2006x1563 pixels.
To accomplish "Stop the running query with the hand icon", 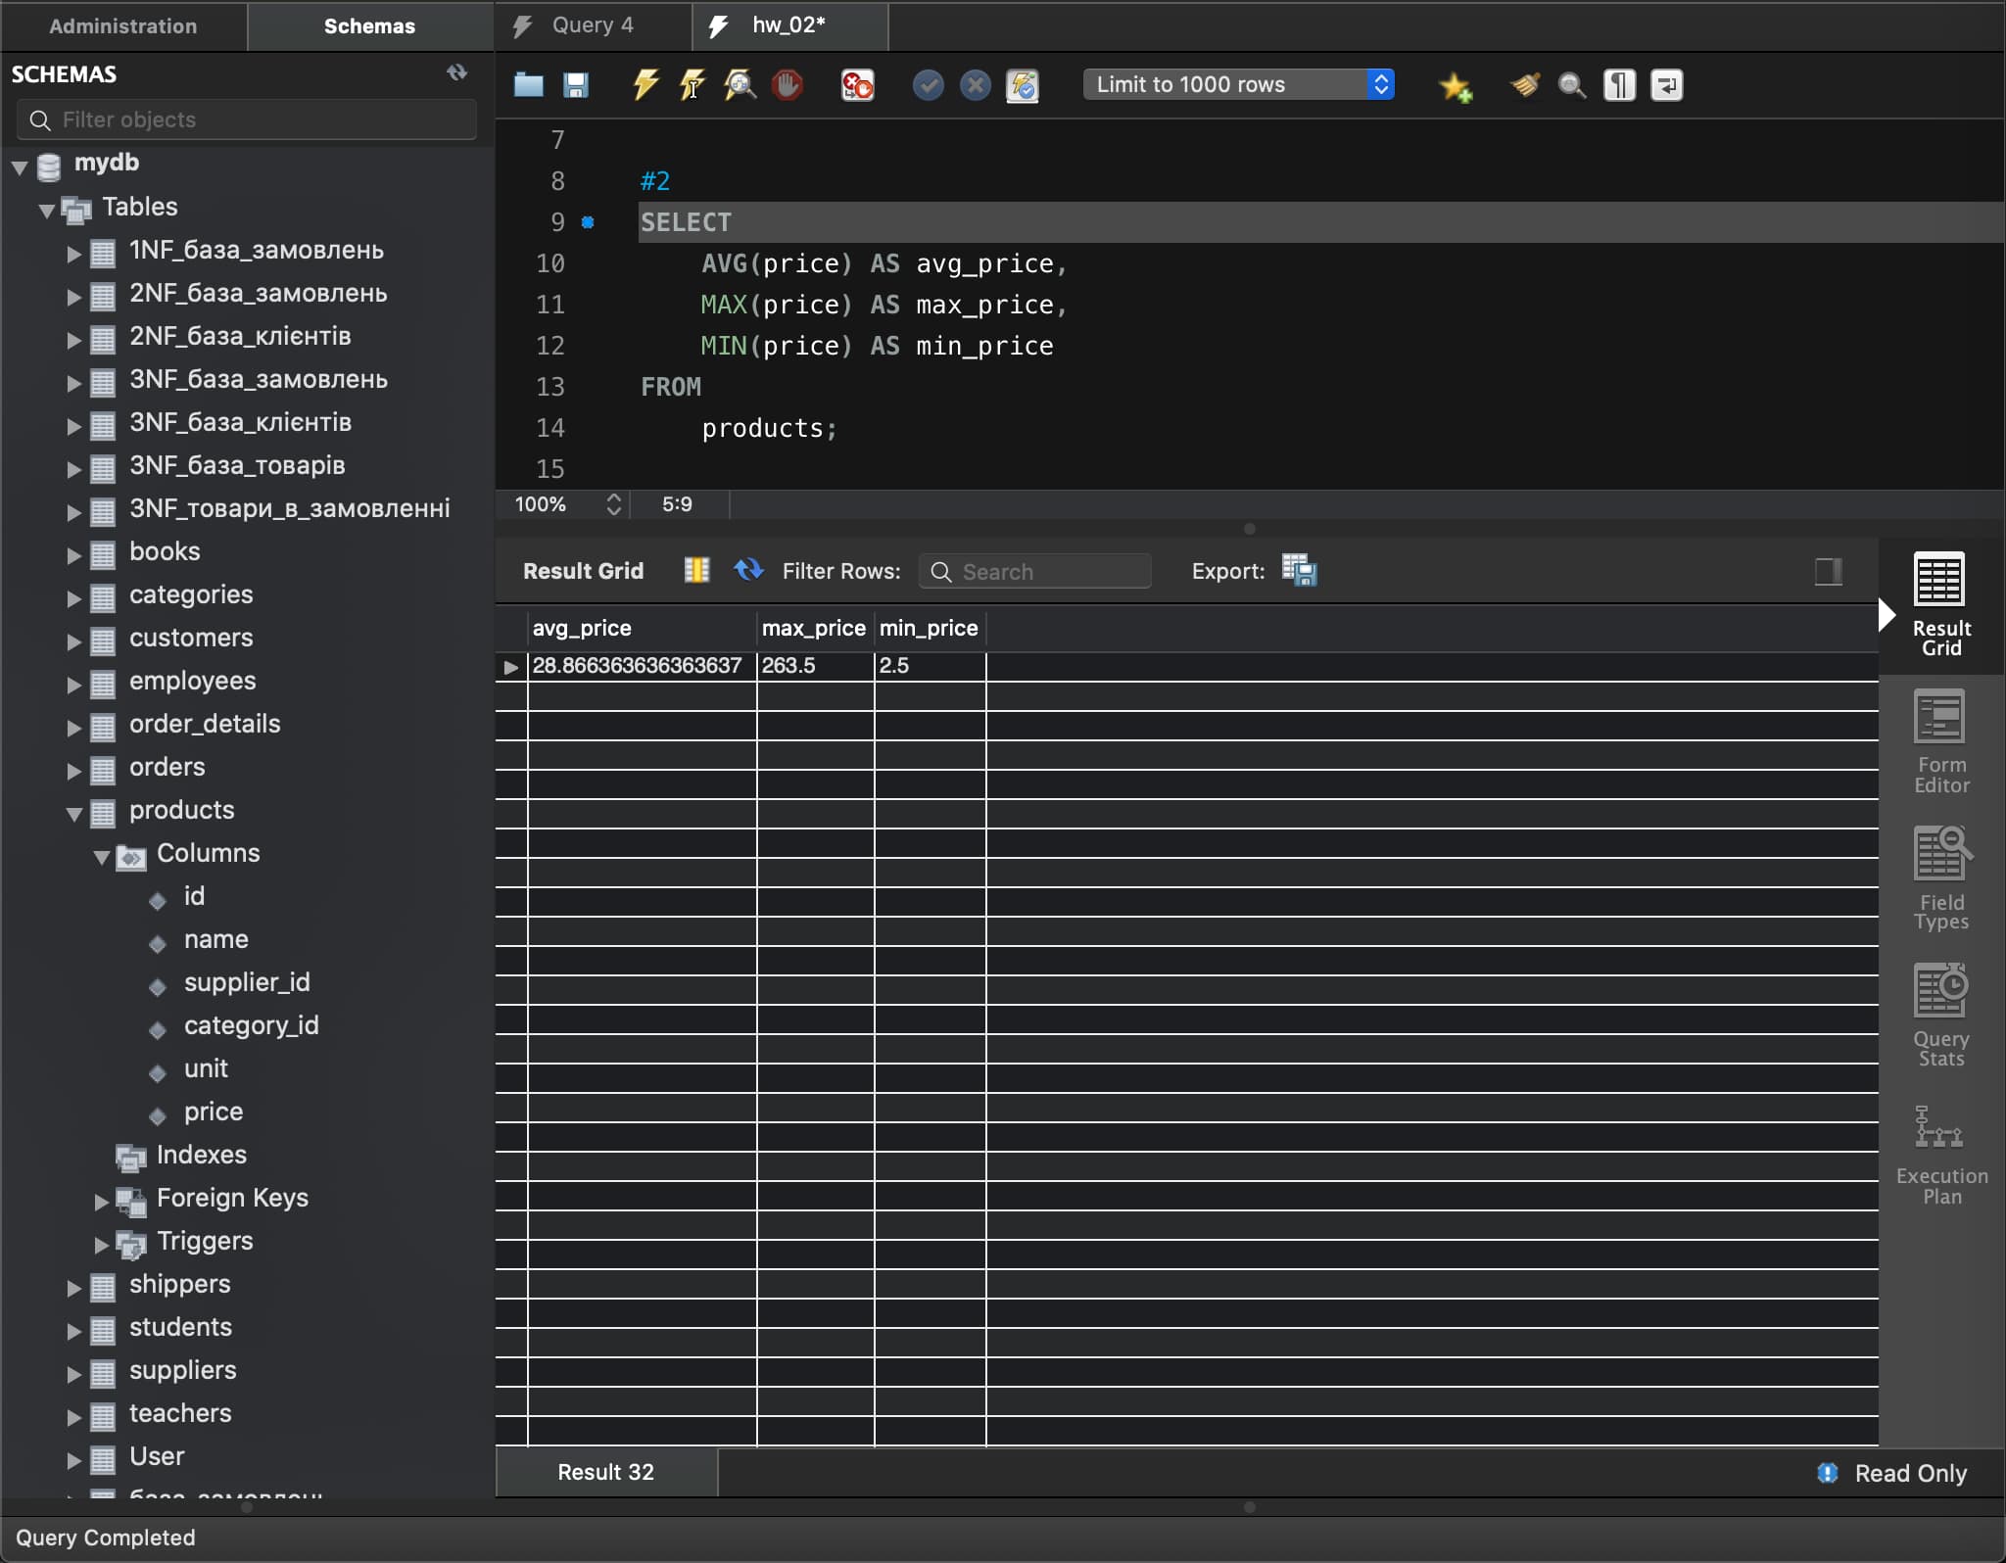I will tap(787, 85).
